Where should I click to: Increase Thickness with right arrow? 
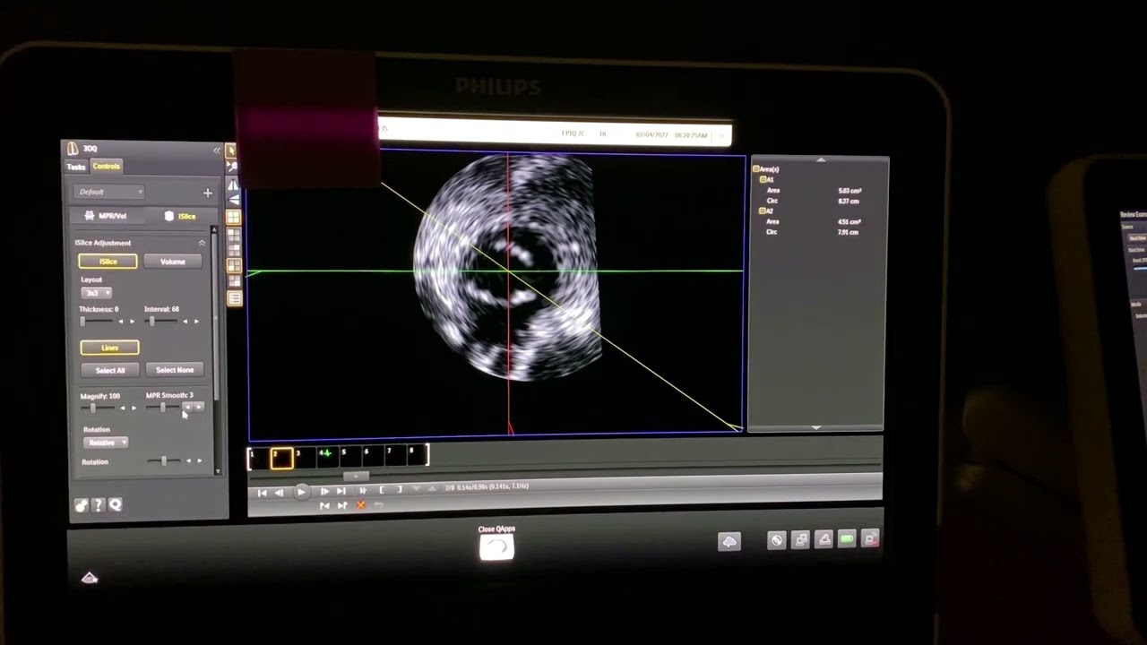(x=132, y=321)
